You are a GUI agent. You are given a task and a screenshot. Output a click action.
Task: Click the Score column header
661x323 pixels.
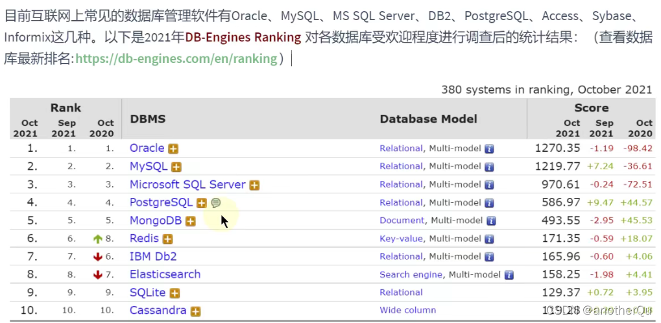pyautogui.click(x=592, y=108)
